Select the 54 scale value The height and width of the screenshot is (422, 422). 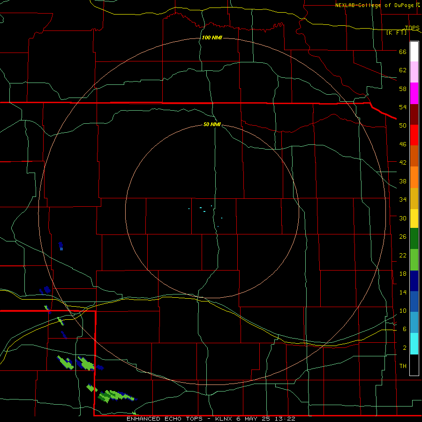(403, 107)
